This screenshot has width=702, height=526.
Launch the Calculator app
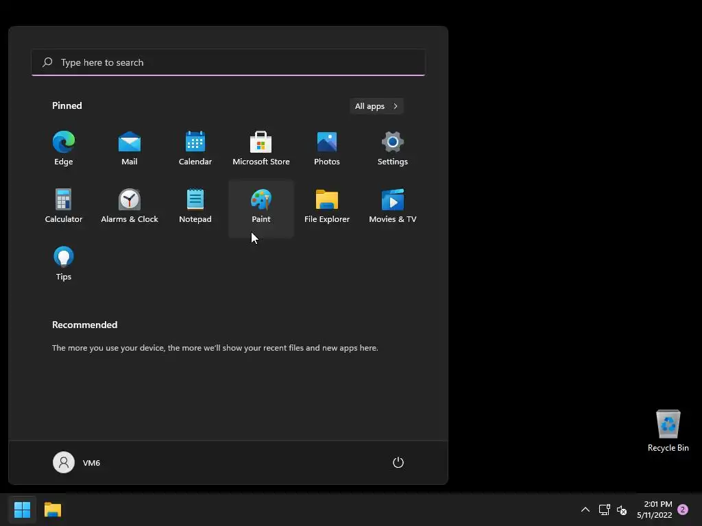(x=64, y=206)
